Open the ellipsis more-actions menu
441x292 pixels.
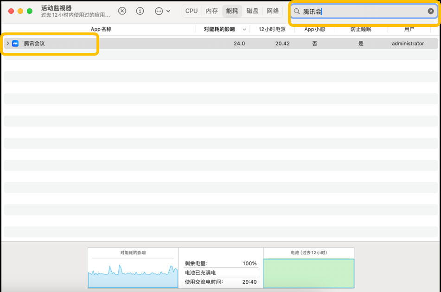click(x=163, y=11)
